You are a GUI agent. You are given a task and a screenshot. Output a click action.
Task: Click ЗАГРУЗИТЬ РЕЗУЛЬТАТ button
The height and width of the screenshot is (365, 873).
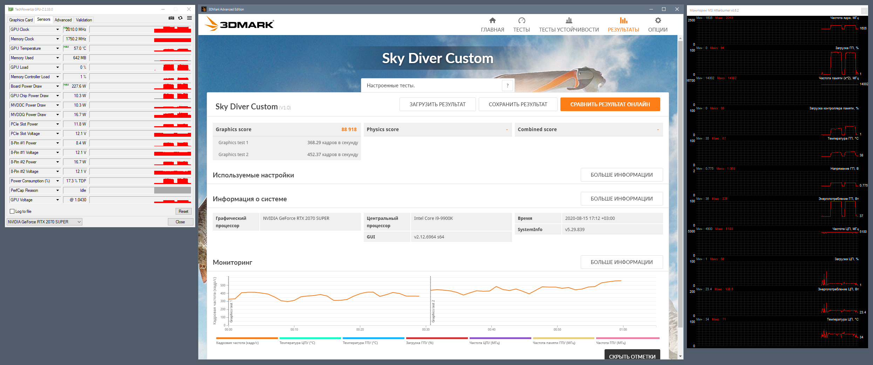click(437, 104)
